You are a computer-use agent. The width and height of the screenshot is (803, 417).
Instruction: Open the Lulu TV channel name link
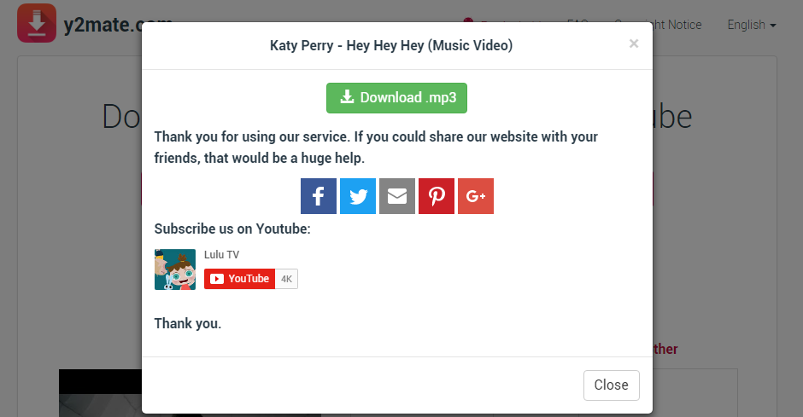click(221, 254)
